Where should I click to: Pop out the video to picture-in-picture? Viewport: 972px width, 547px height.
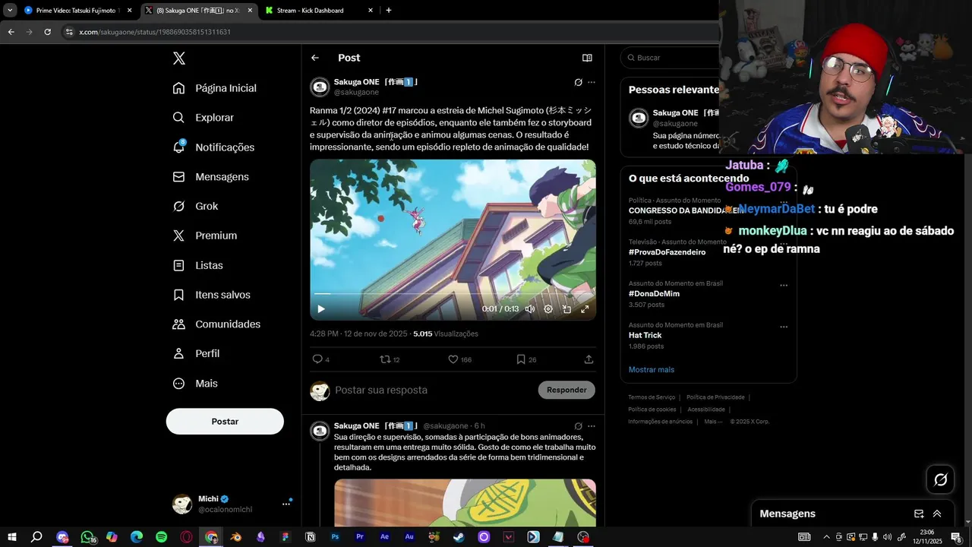point(566,309)
